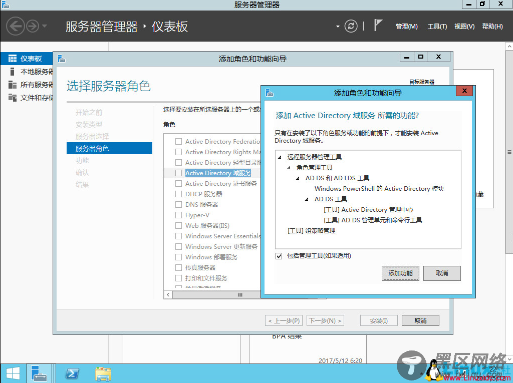
Task: Check Active Directory Rights Management role
Action: coord(178,152)
